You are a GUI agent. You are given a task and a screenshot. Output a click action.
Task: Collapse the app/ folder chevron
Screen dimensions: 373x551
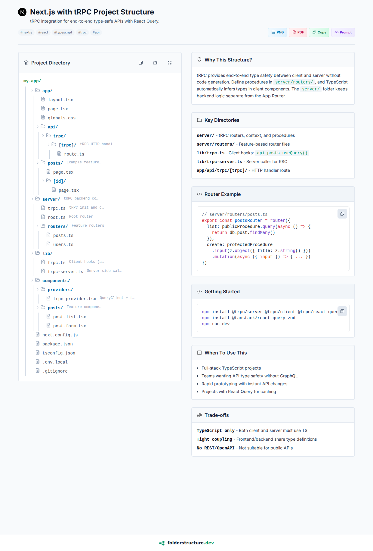click(32, 90)
